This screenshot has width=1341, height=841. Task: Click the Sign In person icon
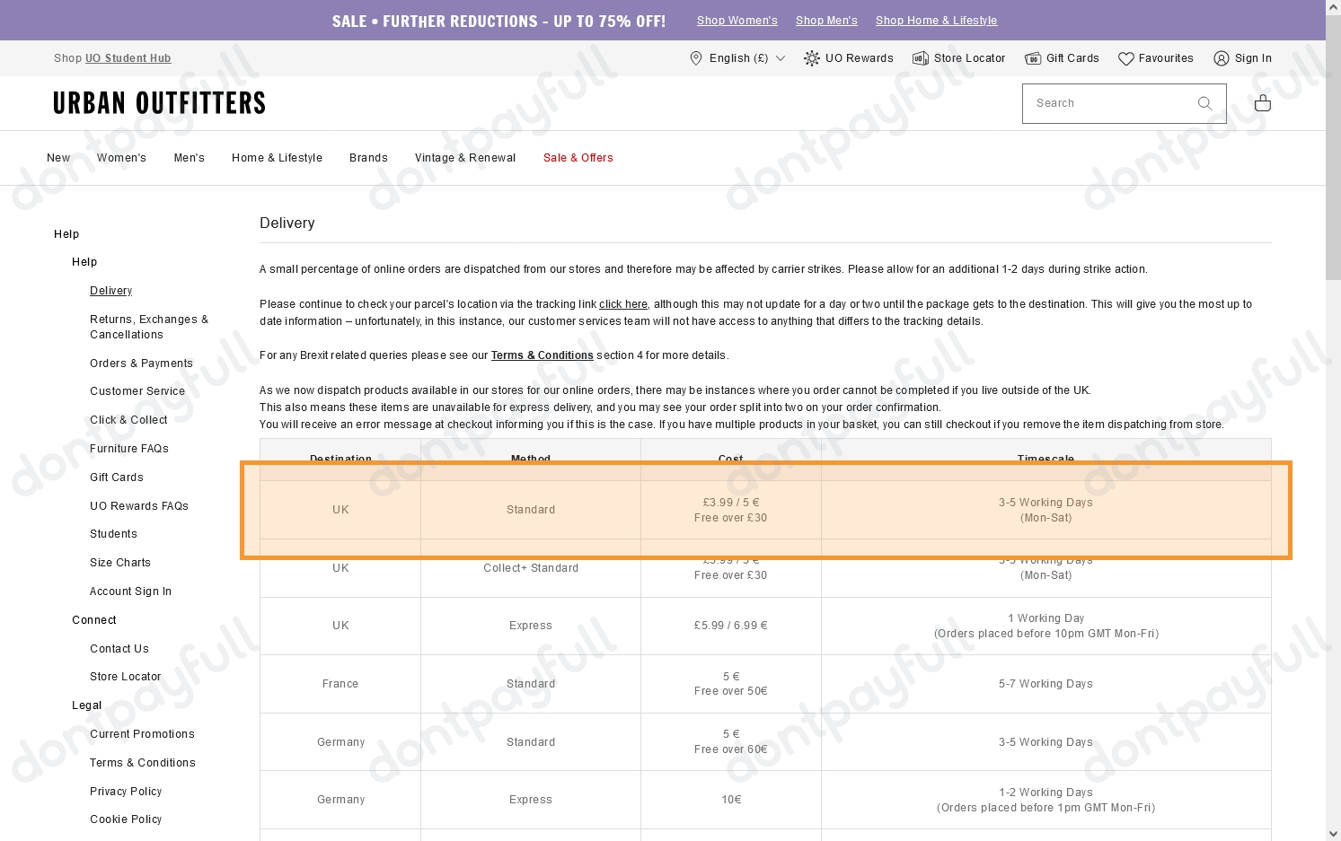point(1222,57)
